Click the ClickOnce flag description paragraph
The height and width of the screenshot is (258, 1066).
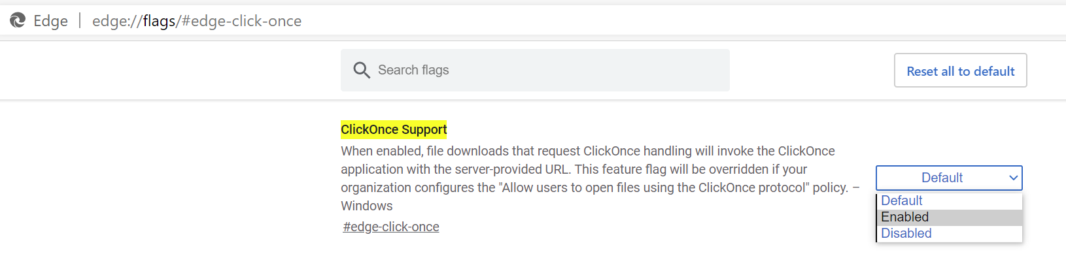tap(600, 178)
